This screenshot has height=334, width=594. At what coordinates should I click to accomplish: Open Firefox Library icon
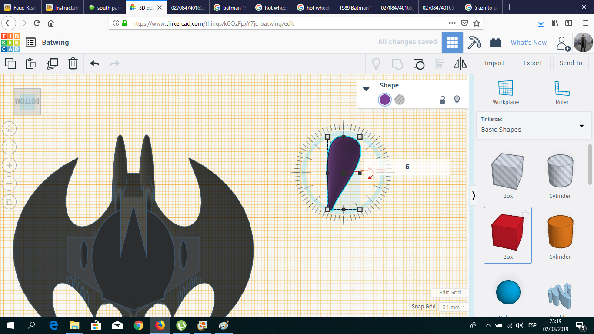[x=555, y=23]
